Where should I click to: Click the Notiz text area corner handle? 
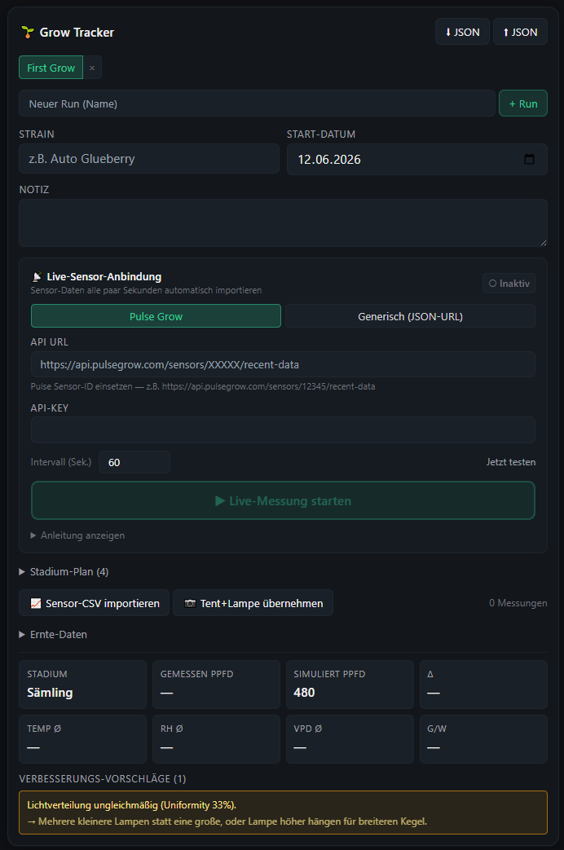[543, 243]
